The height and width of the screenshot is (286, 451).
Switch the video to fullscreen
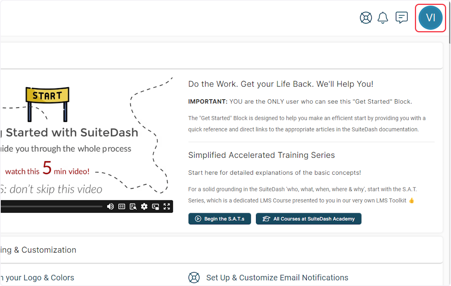[167, 206]
